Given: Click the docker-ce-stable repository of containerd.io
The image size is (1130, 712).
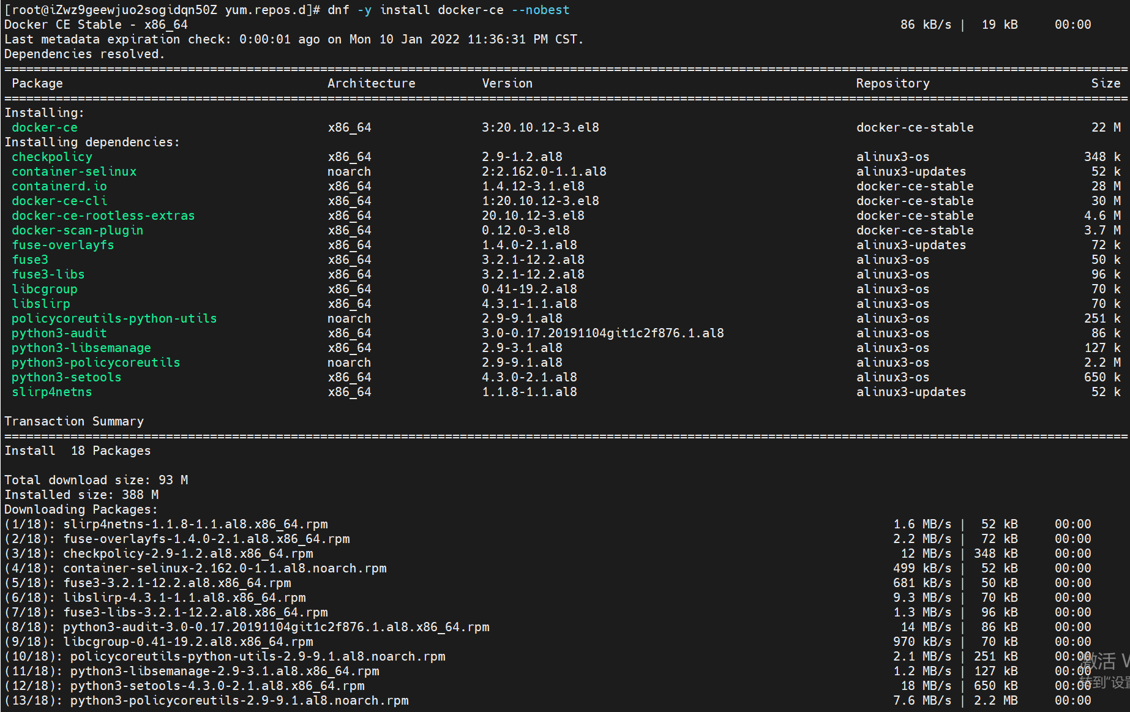Looking at the screenshot, I should (x=915, y=186).
